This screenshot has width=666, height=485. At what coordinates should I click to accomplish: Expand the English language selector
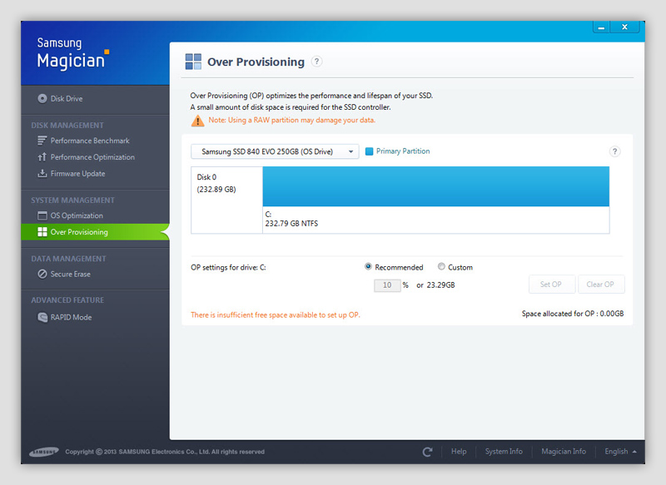coord(620,452)
